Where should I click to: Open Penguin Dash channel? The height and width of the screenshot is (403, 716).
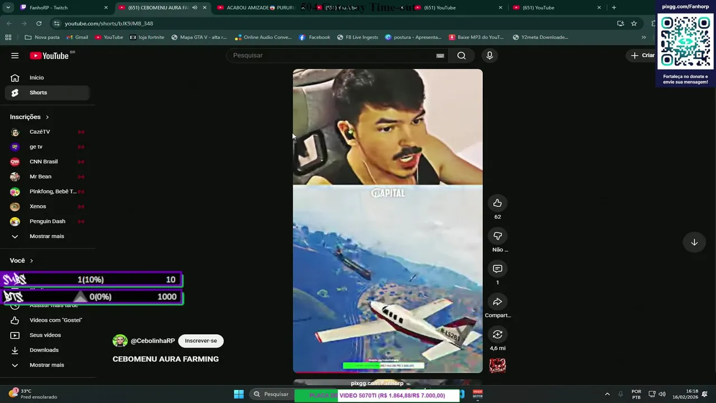(x=47, y=222)
